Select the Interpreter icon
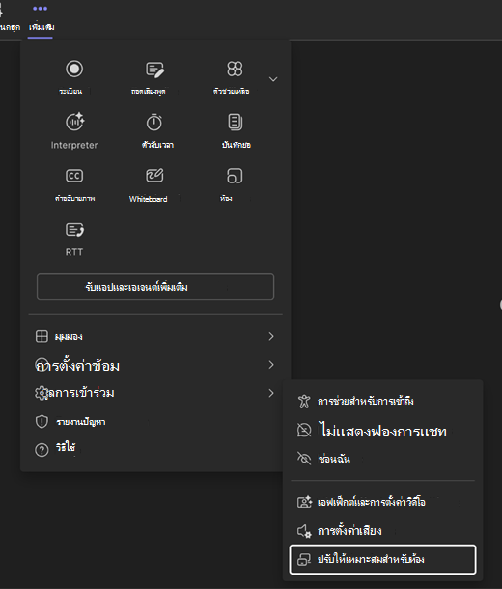The width and height of the screenshot is (502, 589). [x=74, y=122]
